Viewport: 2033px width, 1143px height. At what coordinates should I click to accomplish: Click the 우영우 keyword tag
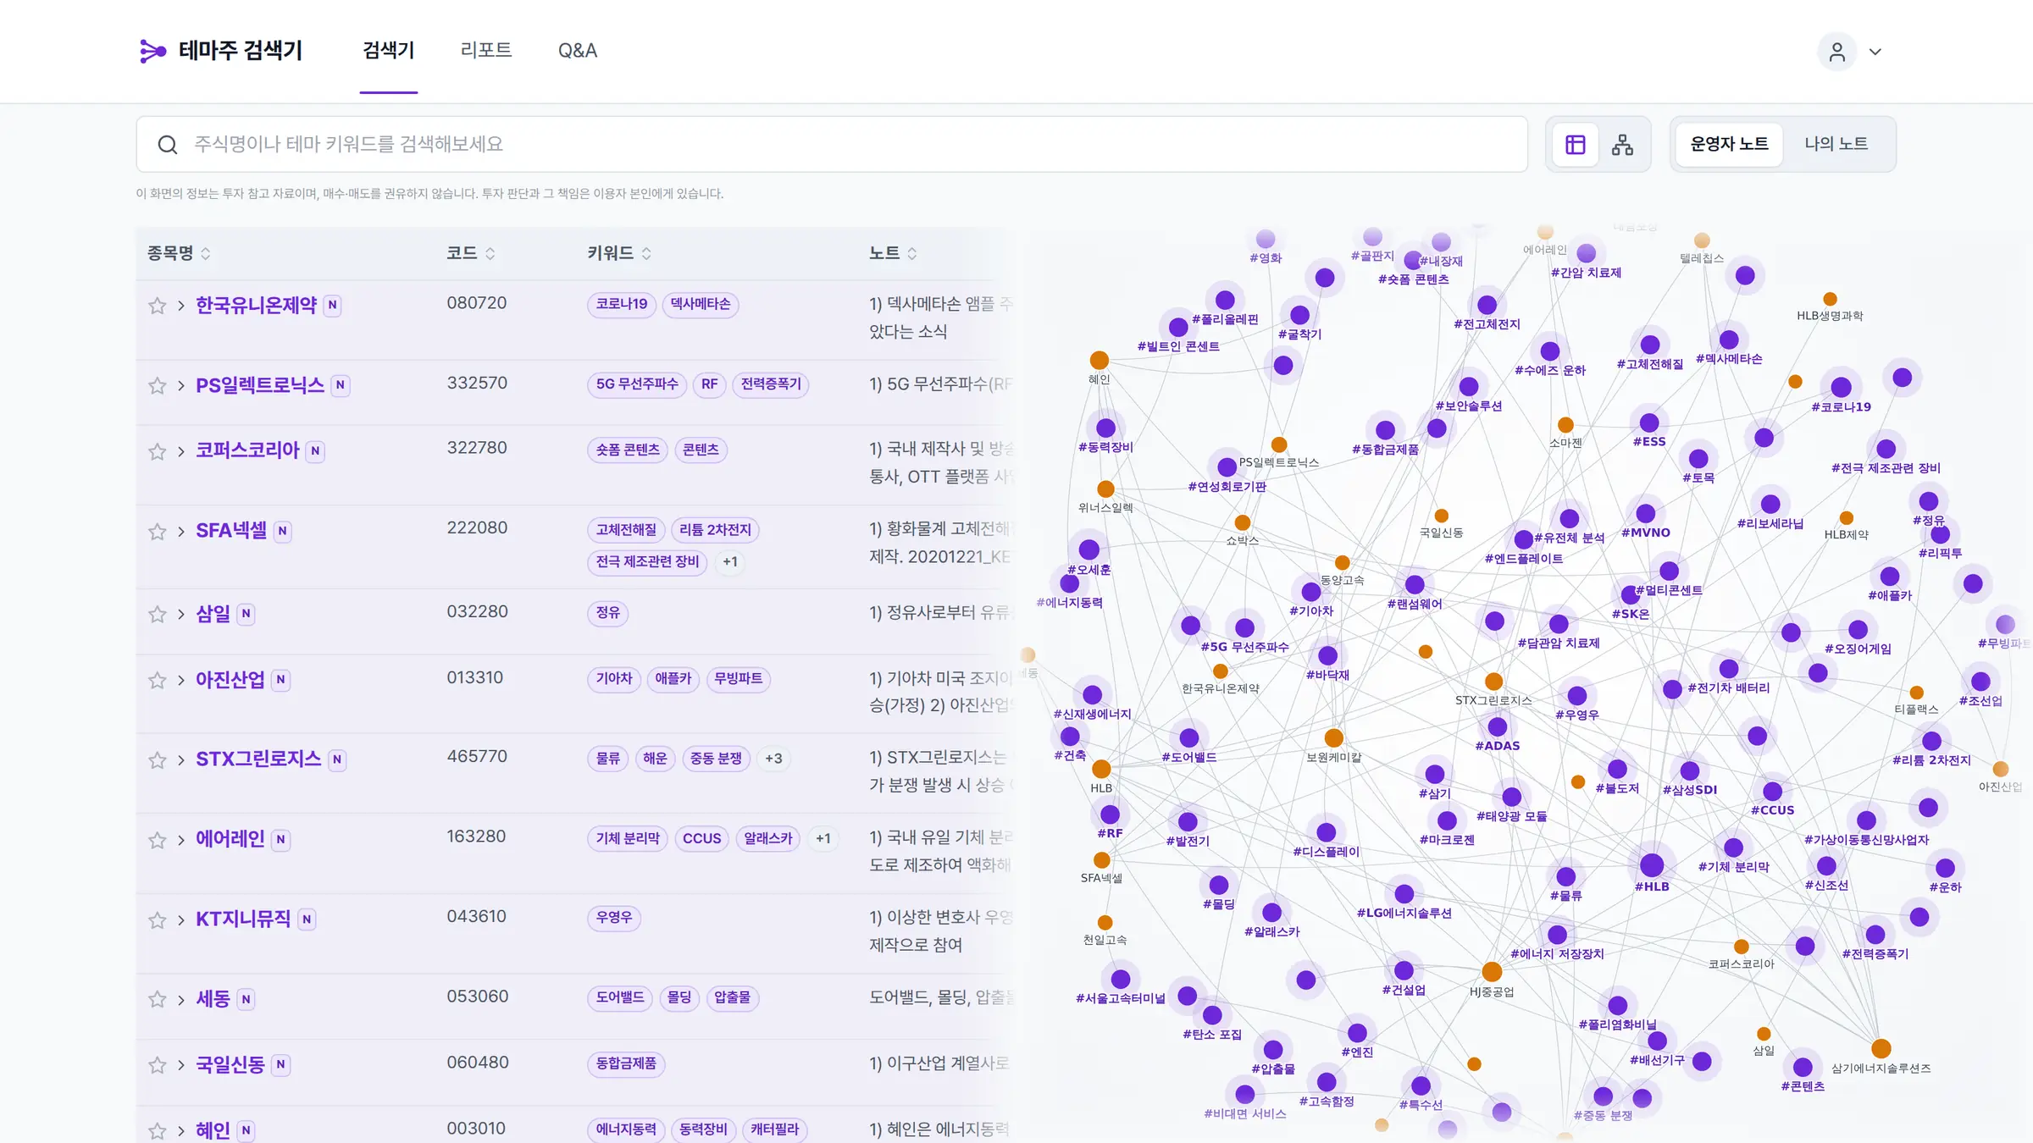[x=614, y=918]
